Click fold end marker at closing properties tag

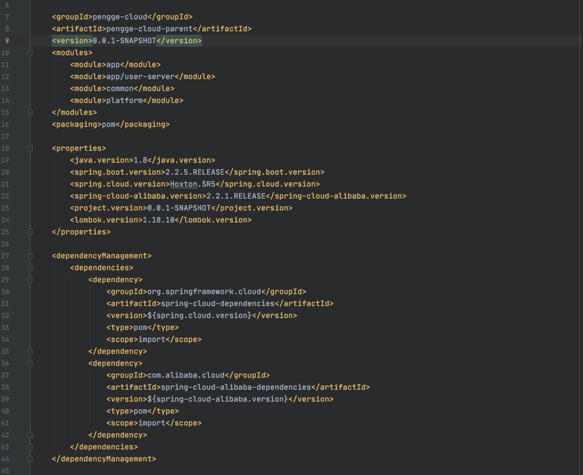(30, 231)
